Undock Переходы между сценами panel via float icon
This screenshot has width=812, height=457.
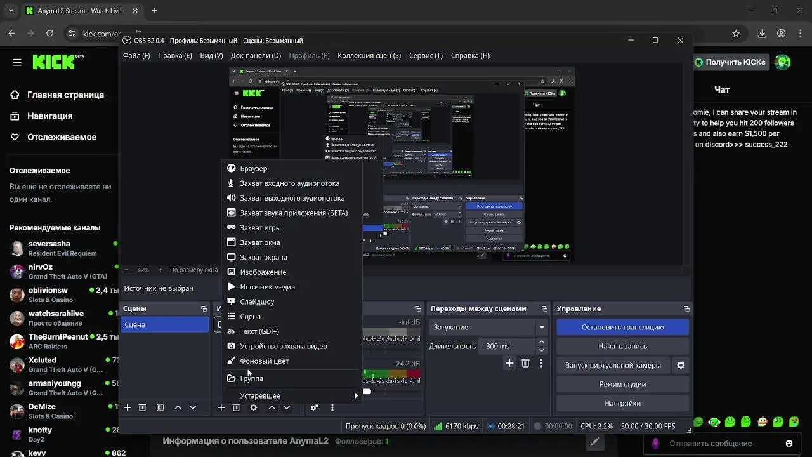(x=544, y=308)
